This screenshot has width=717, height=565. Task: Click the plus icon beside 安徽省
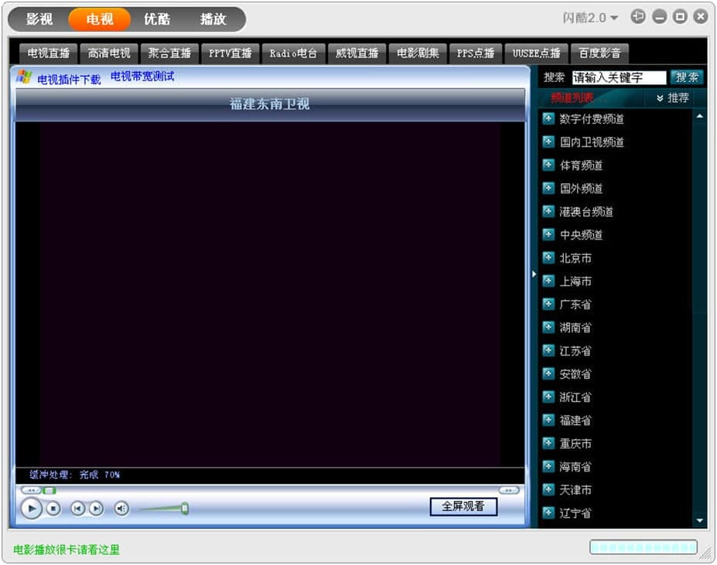(x=548, y=374)
